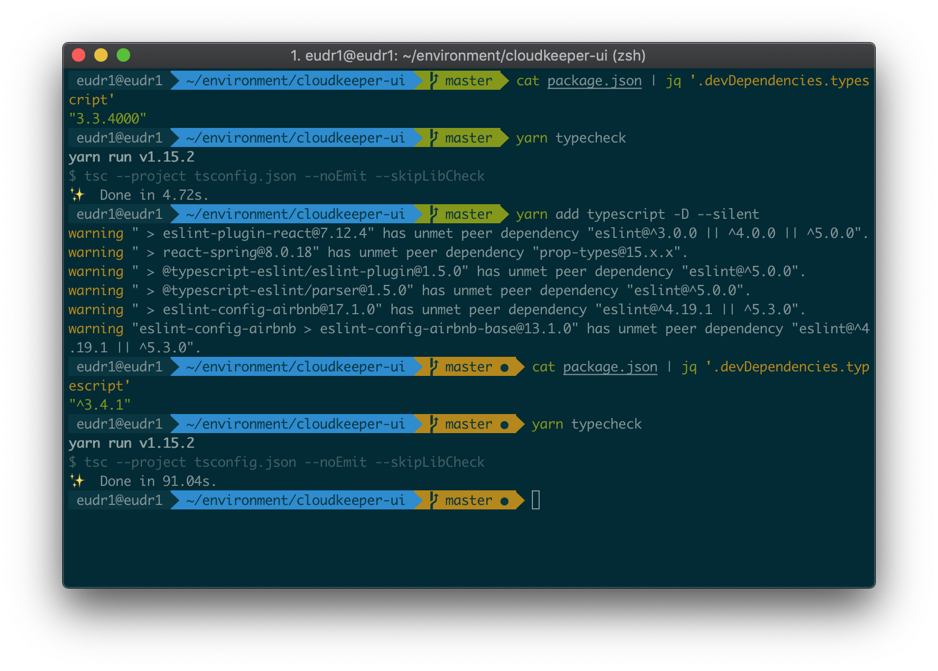Click the dirty-state dot in the last prompt

click(504, 501)
